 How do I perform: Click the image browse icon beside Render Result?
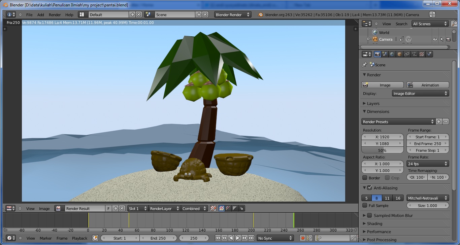click(60, 208)
